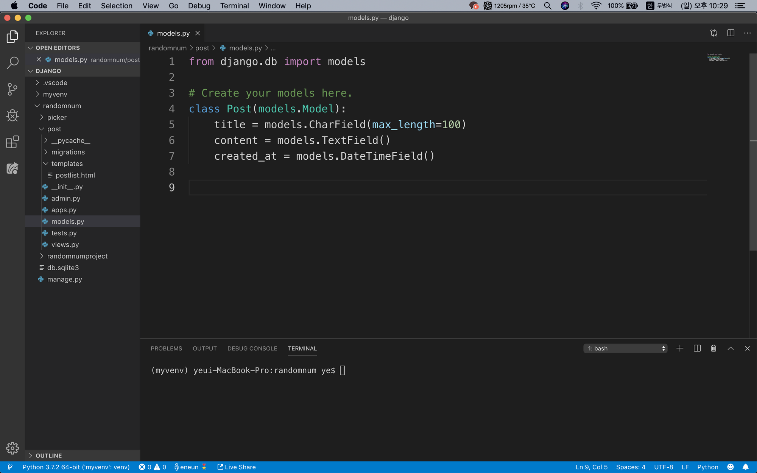Screen dimensions: 757x473
Task: Kill the terminal with trash icon
Action: tap(713, 348)
